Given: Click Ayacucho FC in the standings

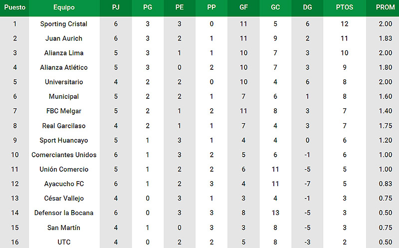Looking at the screenshot, I should tap(64, 184).
